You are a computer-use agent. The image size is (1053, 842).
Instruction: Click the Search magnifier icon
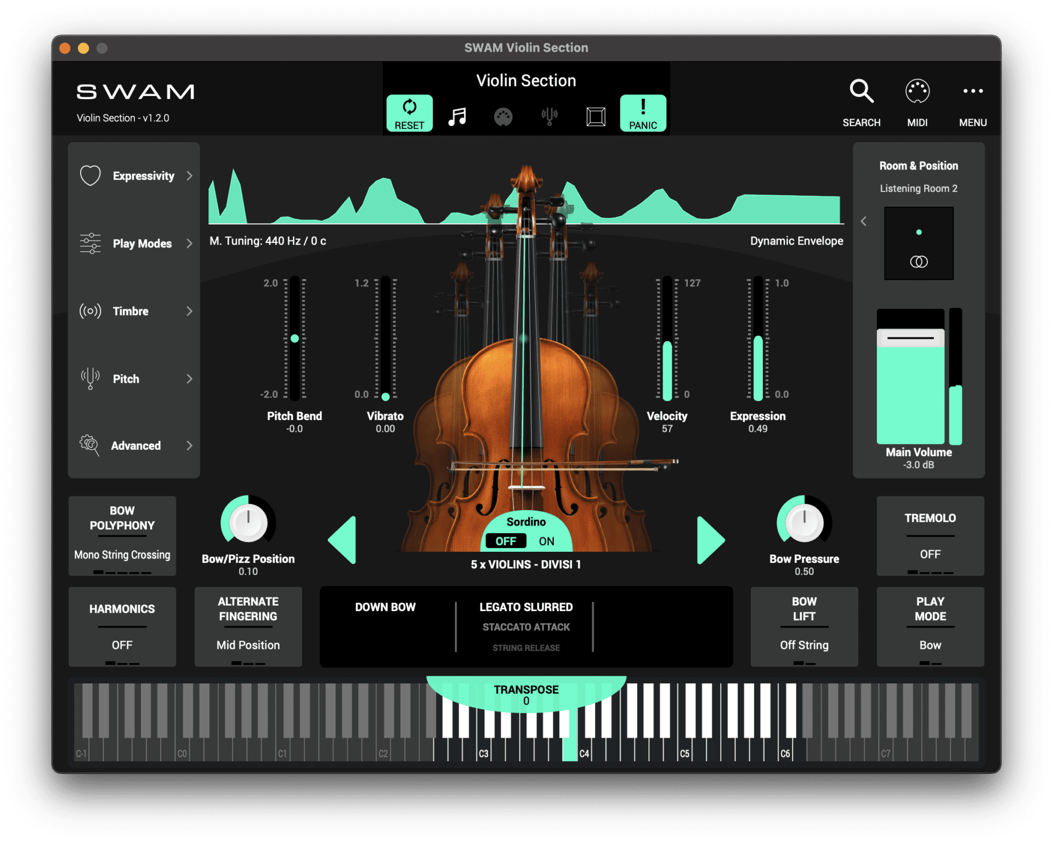click(861, 91)
